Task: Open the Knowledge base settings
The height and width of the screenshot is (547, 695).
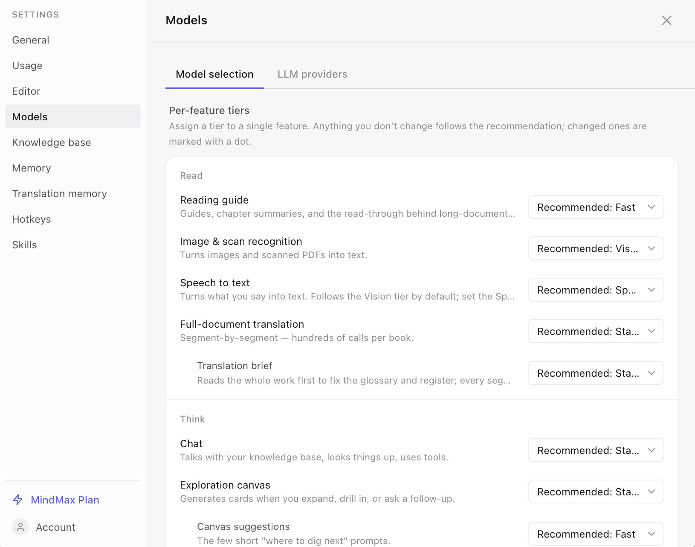Action: click(73, 142)
